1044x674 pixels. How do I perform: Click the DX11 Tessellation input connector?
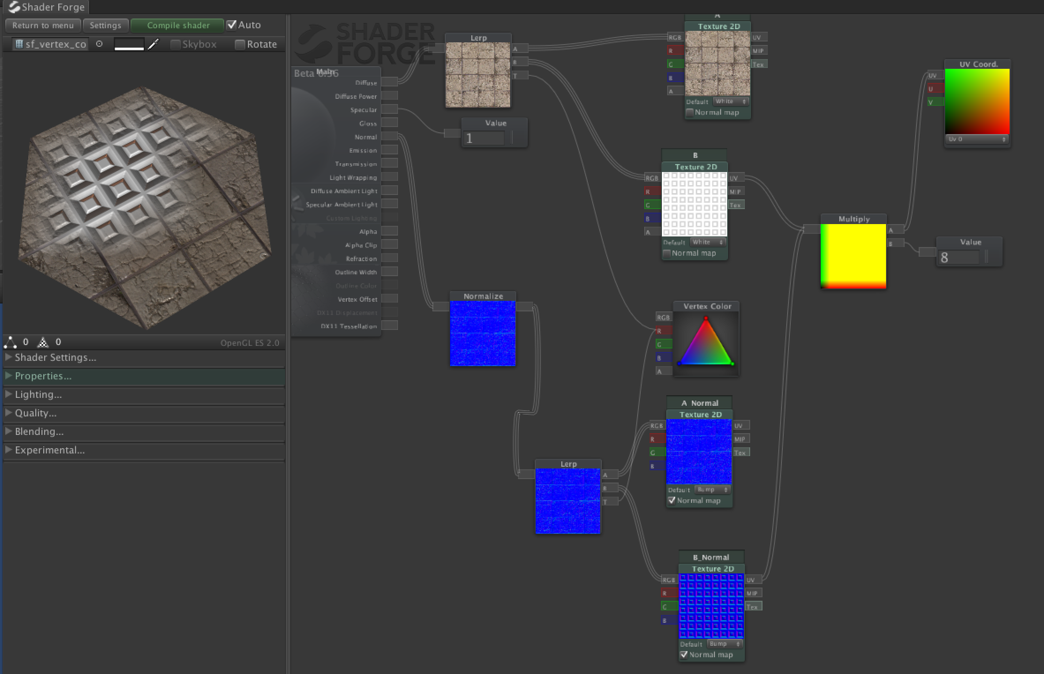(390, 326)
